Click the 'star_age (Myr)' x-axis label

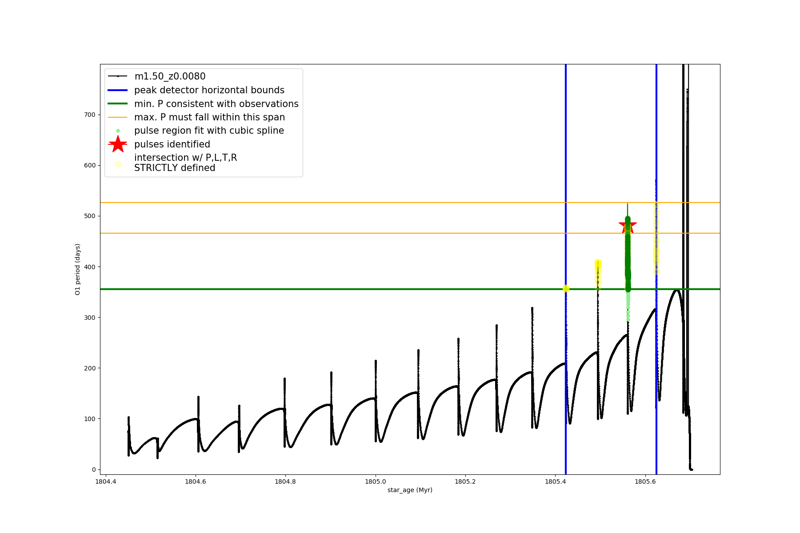click(410, 490)
